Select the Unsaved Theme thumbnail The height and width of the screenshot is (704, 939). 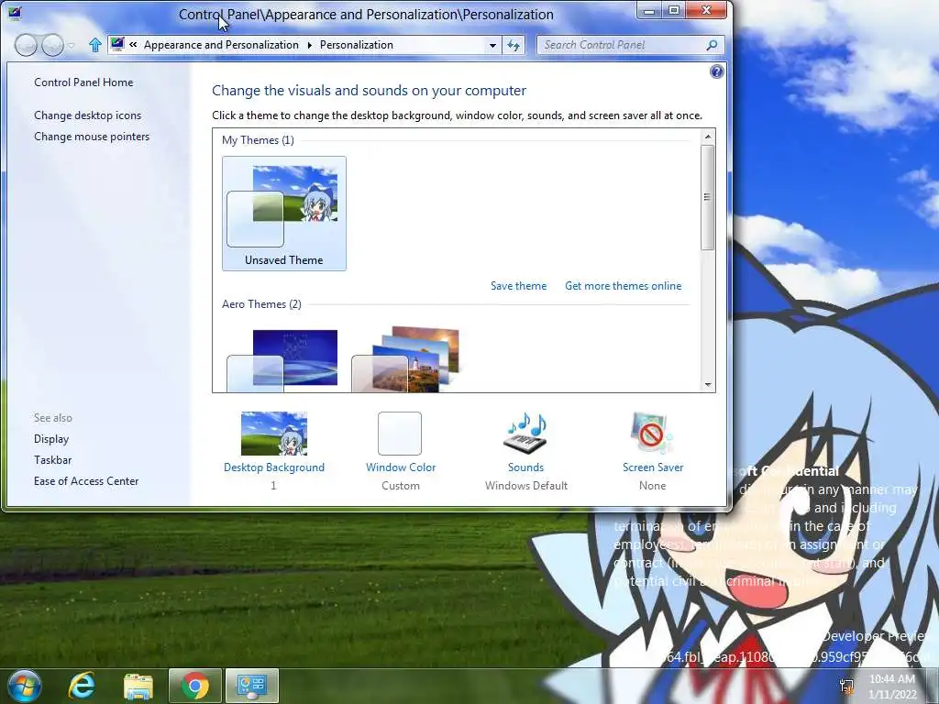coord(284,213)
